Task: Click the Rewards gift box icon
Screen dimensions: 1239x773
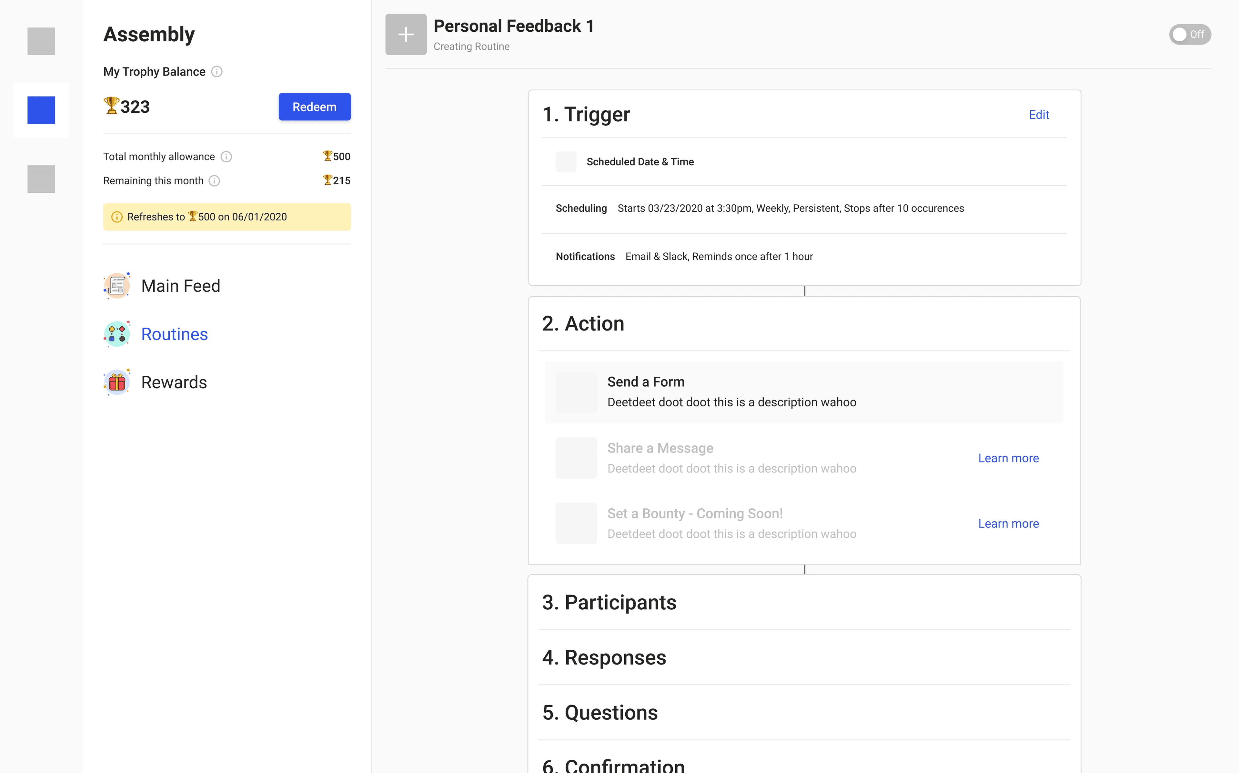Action: [117, 382]
